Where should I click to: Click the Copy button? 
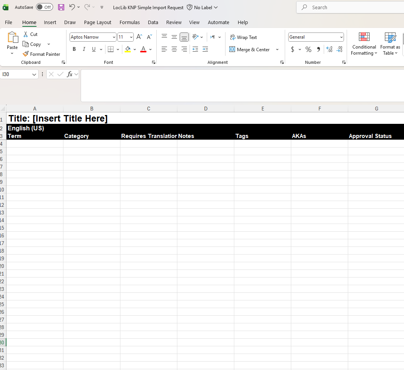(x=32, y=44)
